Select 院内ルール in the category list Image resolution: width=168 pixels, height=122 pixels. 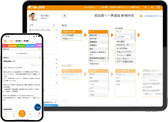click(x=125, y=74)
